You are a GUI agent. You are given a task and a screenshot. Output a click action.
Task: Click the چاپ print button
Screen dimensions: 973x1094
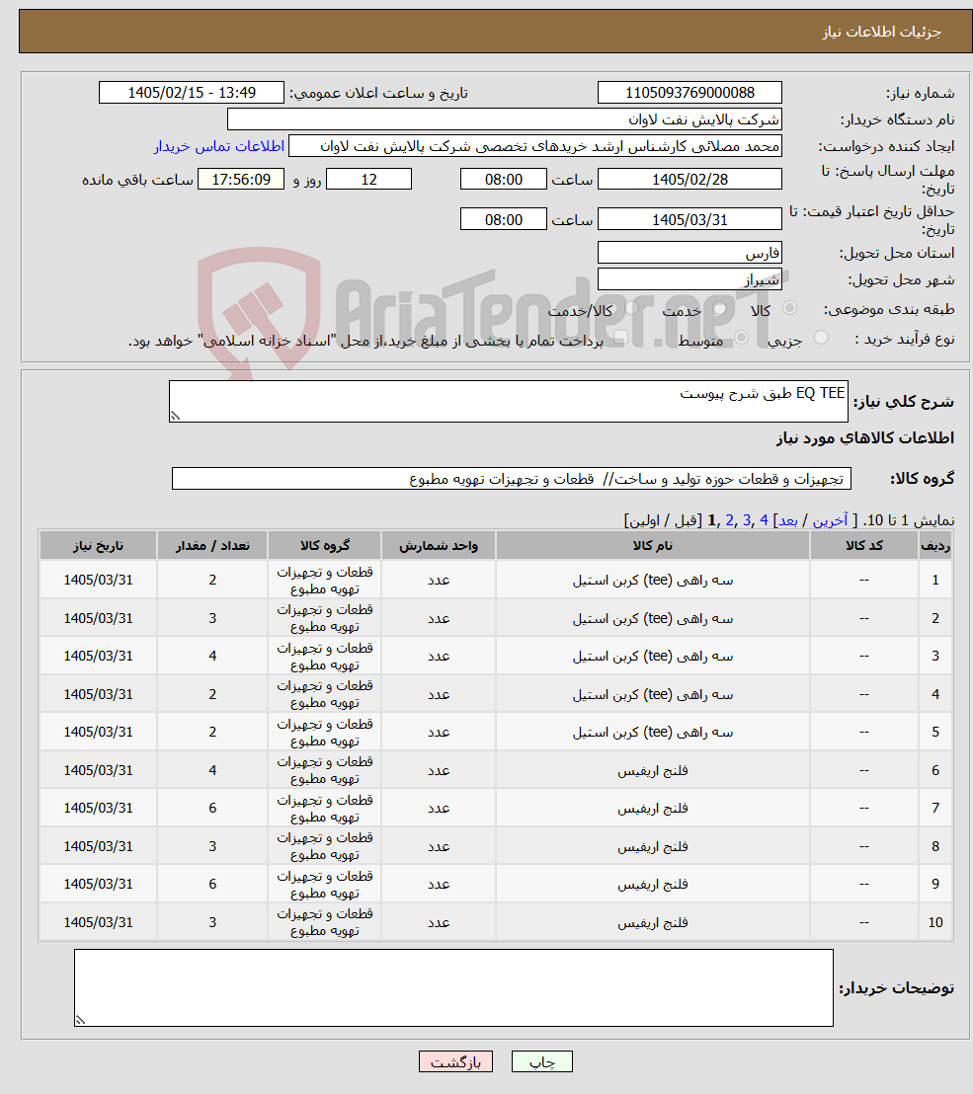pyautogui.click(x=542, y=1061)
